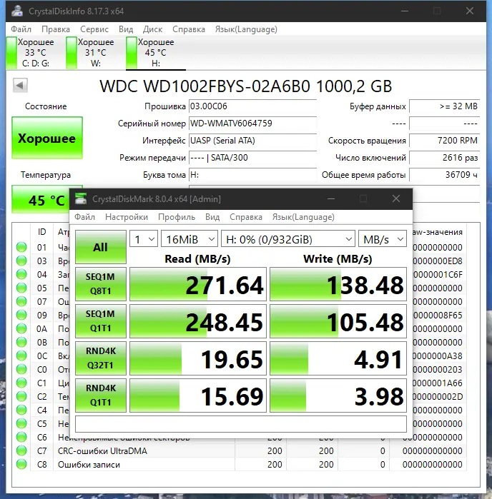
Task: Start the SEQ1M Q1T1 test
Action: coord(101,321)
